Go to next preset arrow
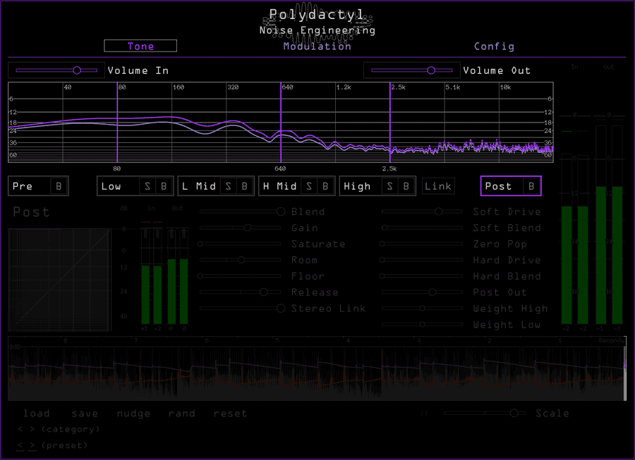635x460 pixels. pos(32,445)
